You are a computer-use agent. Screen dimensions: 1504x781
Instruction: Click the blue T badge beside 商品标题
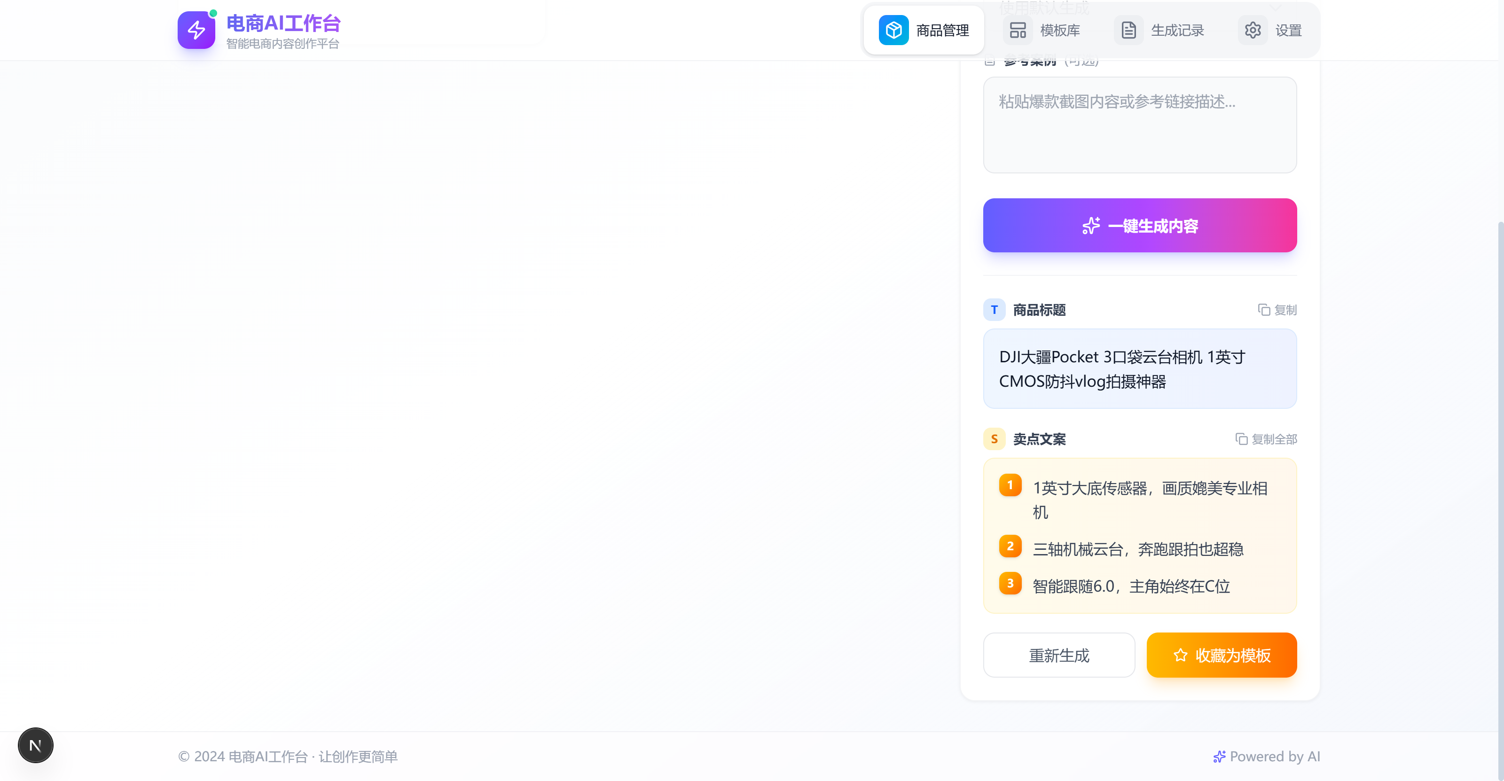click(x=995, y=310)
